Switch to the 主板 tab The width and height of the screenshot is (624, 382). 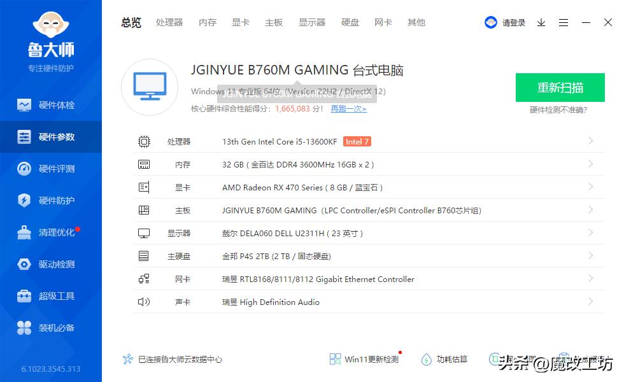(x=273, y=22)
